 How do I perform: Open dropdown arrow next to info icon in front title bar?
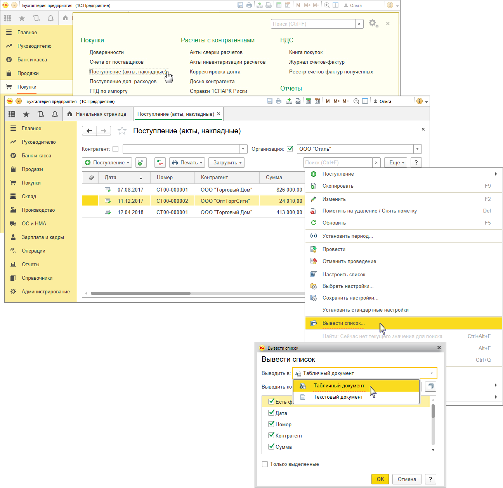click(x=427, y=102)
